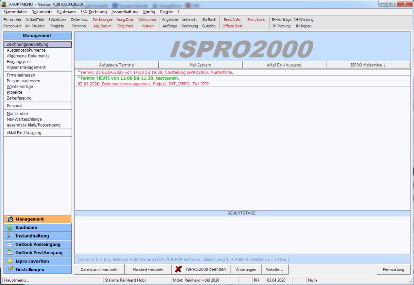Screen dimensions: 414x285
Task: Click IH-Wartung in the toolbar
Action: pyautogui.click(x=304, y=20)
